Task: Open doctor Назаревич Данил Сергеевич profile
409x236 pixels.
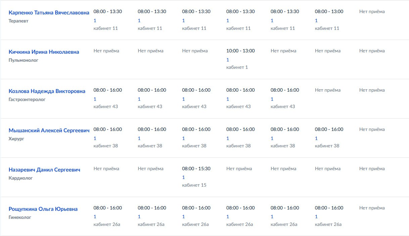Action: point(44,170)
